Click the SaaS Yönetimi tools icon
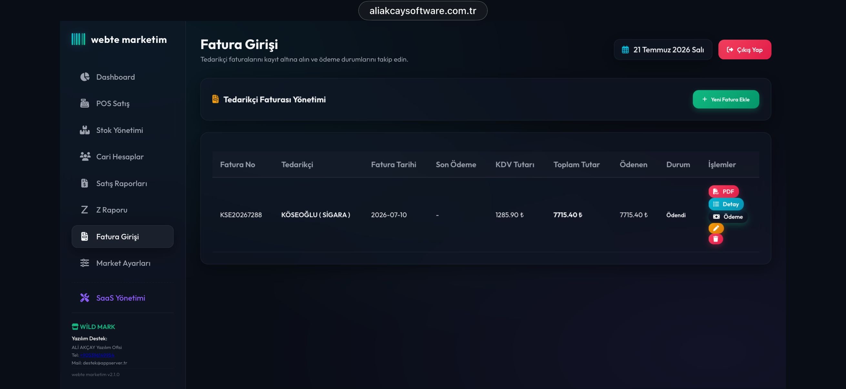This screenshot has width=846, height=389. (x=85, y=298)
